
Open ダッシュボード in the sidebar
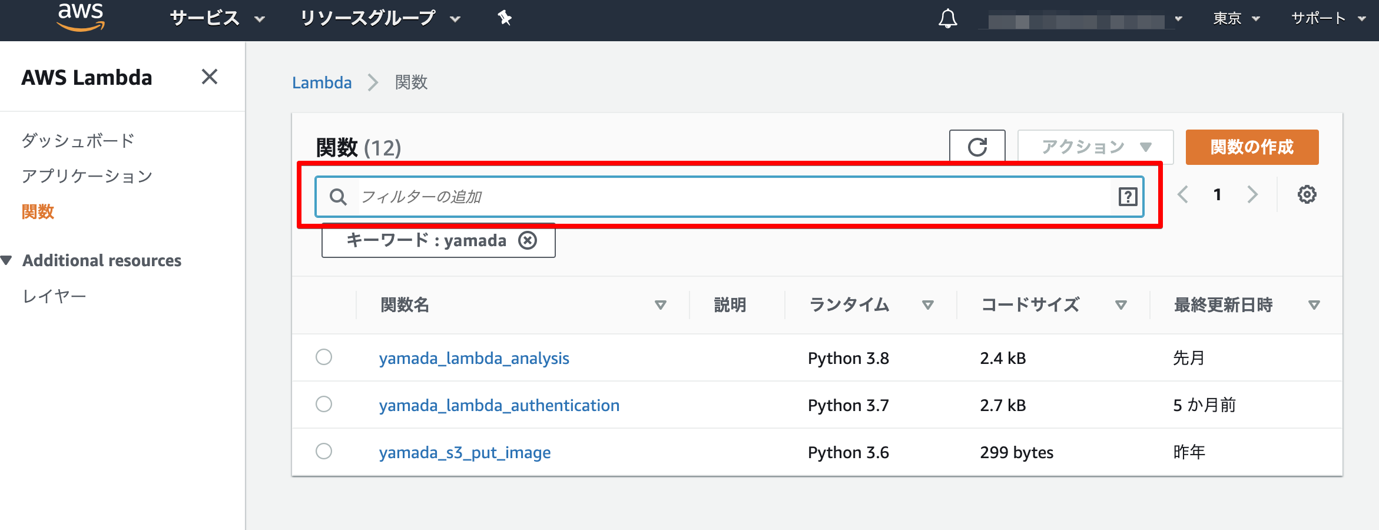coord(78,141)
